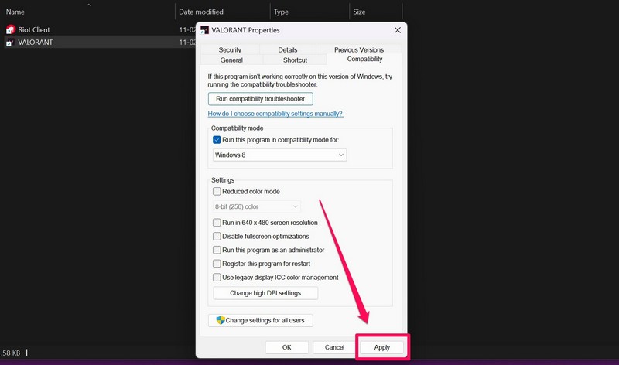Switch to the Details tab
This screenshot has width=619, height=365.
[x=287, y=49]
